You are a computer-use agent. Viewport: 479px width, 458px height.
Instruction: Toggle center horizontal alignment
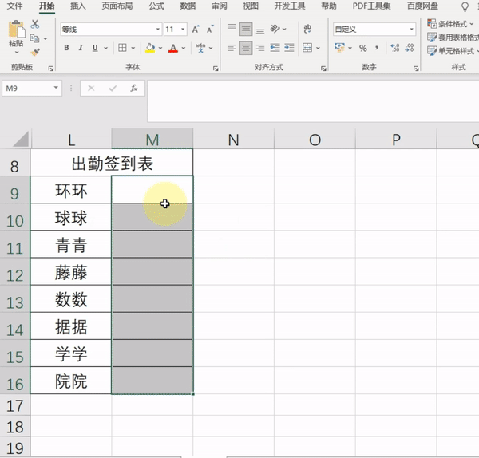click(x=246, y=48)
